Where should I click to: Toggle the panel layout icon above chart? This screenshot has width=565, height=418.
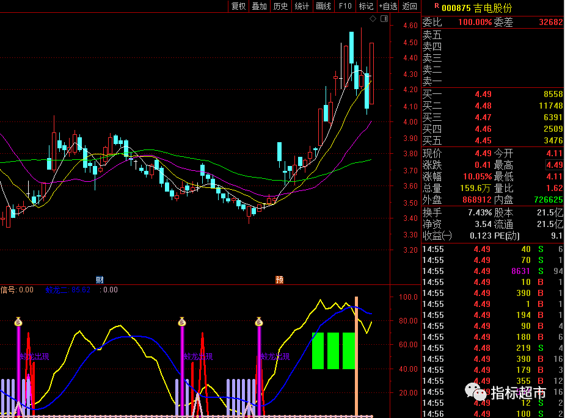384,19
